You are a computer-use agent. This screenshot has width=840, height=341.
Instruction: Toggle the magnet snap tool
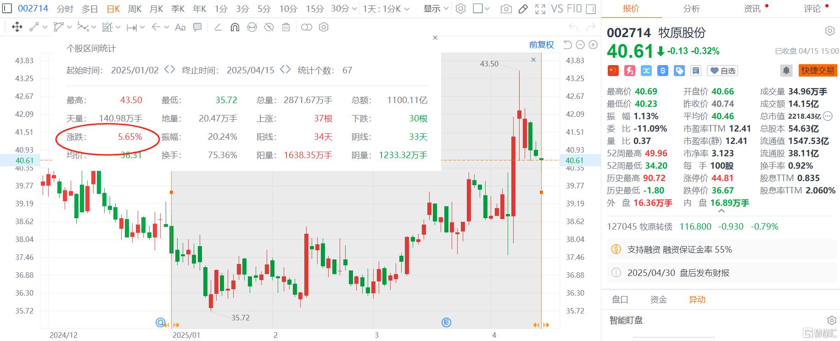(235, 27)
